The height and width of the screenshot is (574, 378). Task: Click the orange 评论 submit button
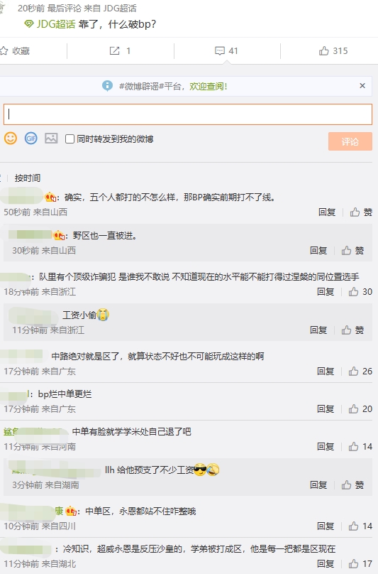(x=350, y=141)
